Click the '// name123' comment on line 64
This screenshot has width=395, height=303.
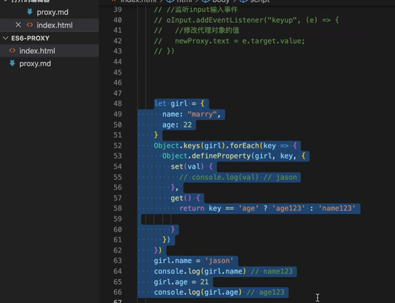(272, 271)
